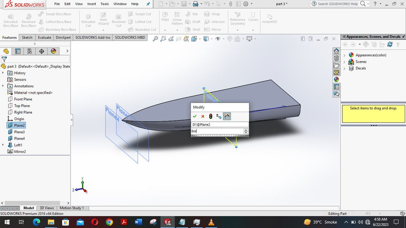Click the dimension value input field

tap(217, 131)
